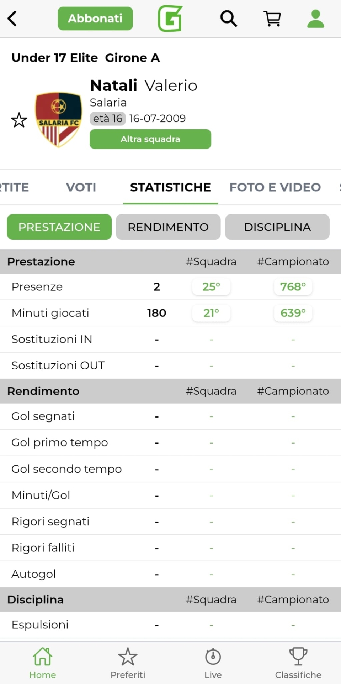Open the search magnifier icon

coord(228,19)
